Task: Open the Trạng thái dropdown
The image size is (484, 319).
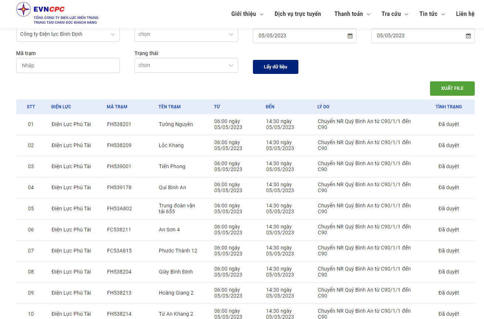Action: [x=186, y=65]
